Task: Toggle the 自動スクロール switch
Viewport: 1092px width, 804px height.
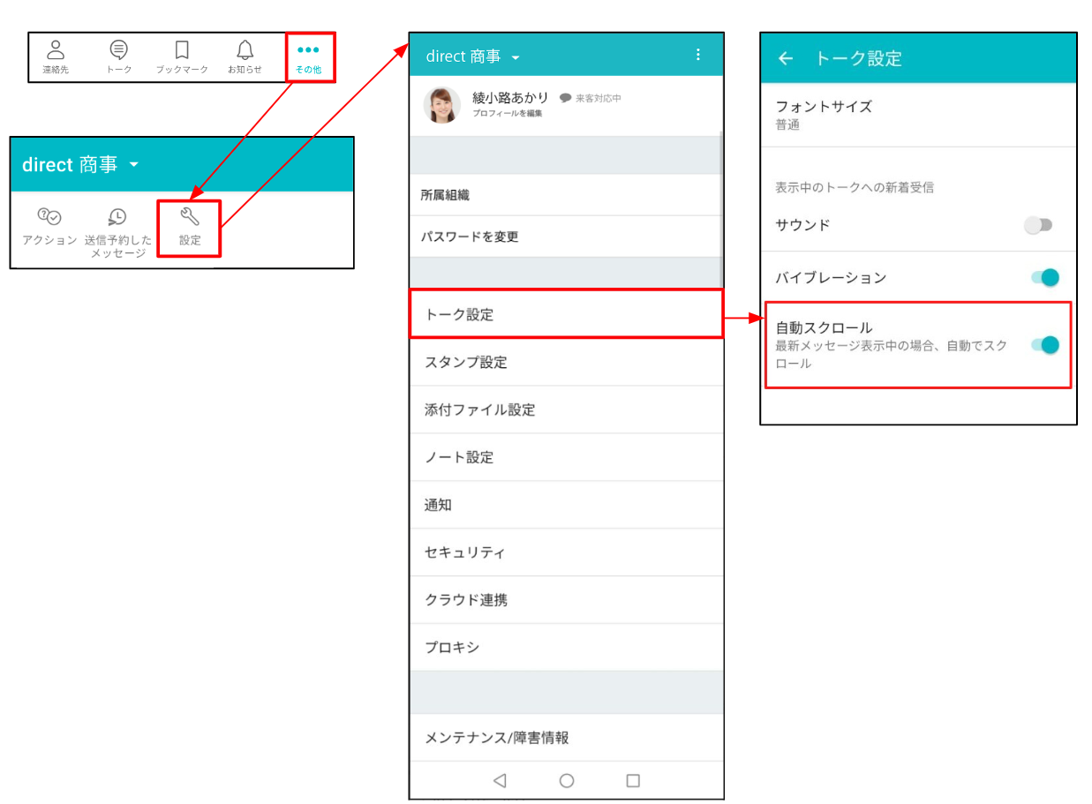Action: (x=1044, y=344)
